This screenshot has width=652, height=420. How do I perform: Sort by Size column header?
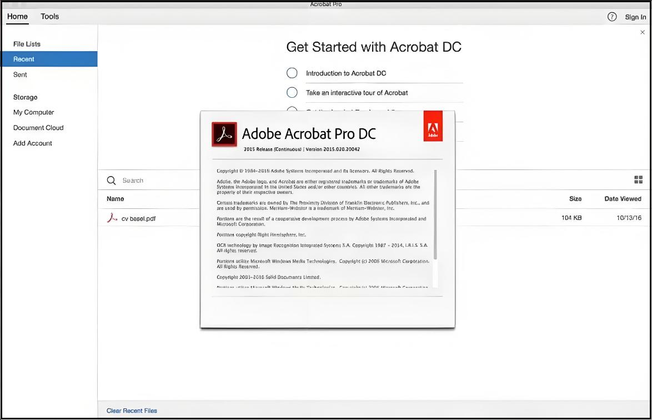pyautogui.click(x=575, y=199)
